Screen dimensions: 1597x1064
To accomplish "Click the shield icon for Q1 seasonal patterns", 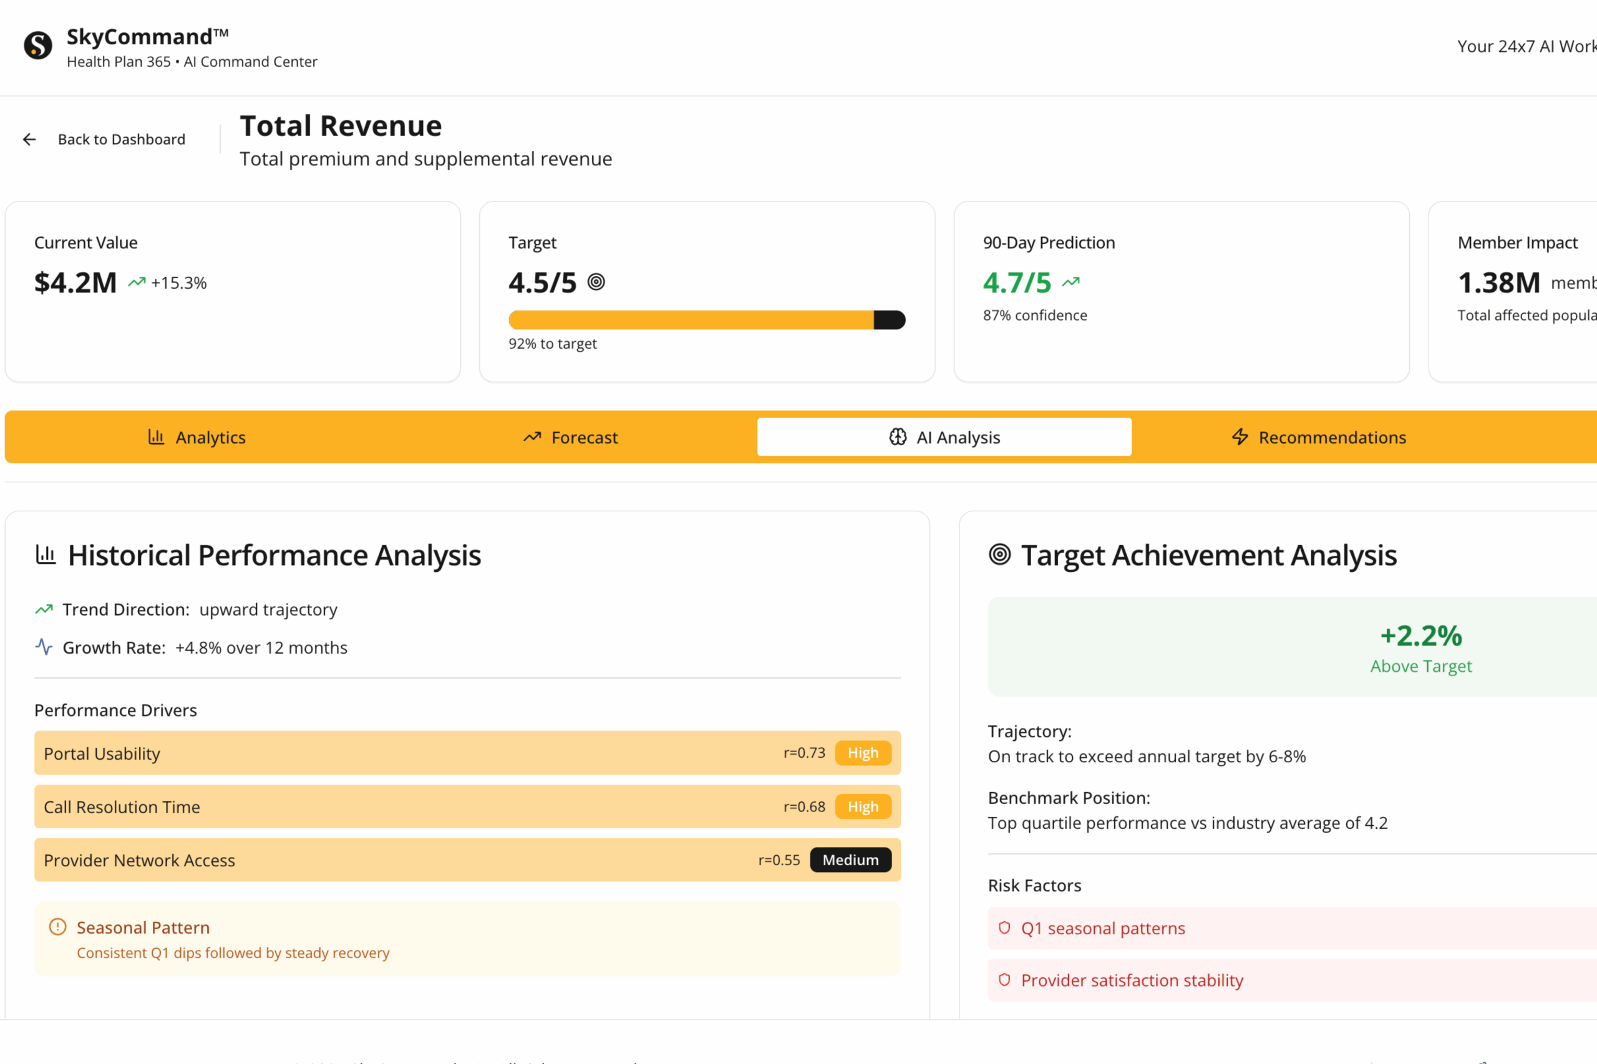I will [x=1004, y=927].
